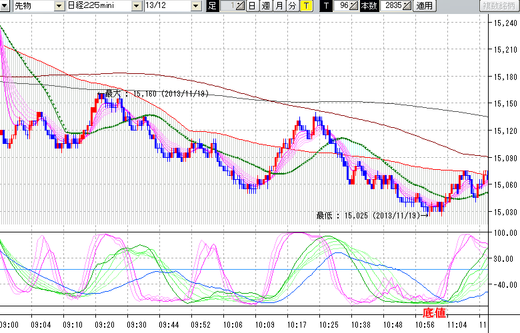Image resolution: width=520 pixels, height=333 pixels.
Task: Click the spinner icon beside the 96 field
Action: click(x=355, y=6)
